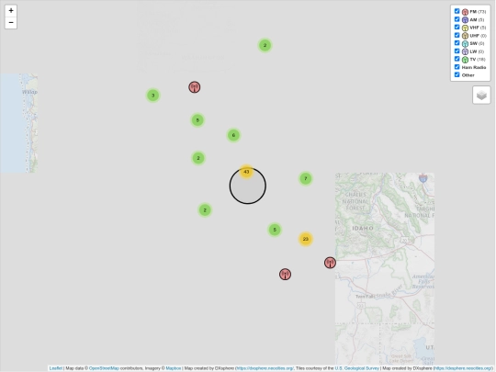Click the Ham Radio legend label
The width and height of the screenshot is (496, 372).
tap(474, 67)
